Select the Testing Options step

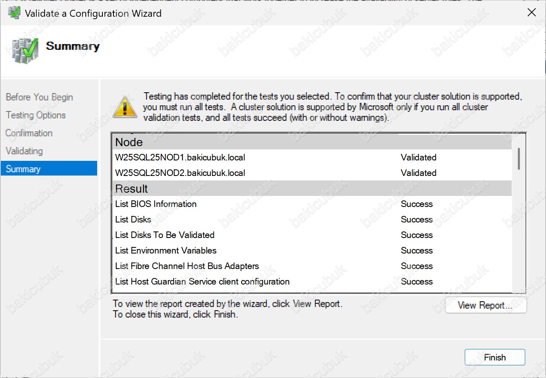click(36, 115)
